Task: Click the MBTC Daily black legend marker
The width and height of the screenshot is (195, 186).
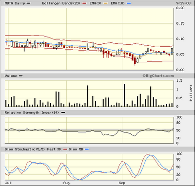Action: point(28,3)
